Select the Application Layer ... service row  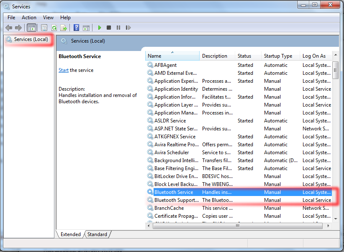pos(239,105)
